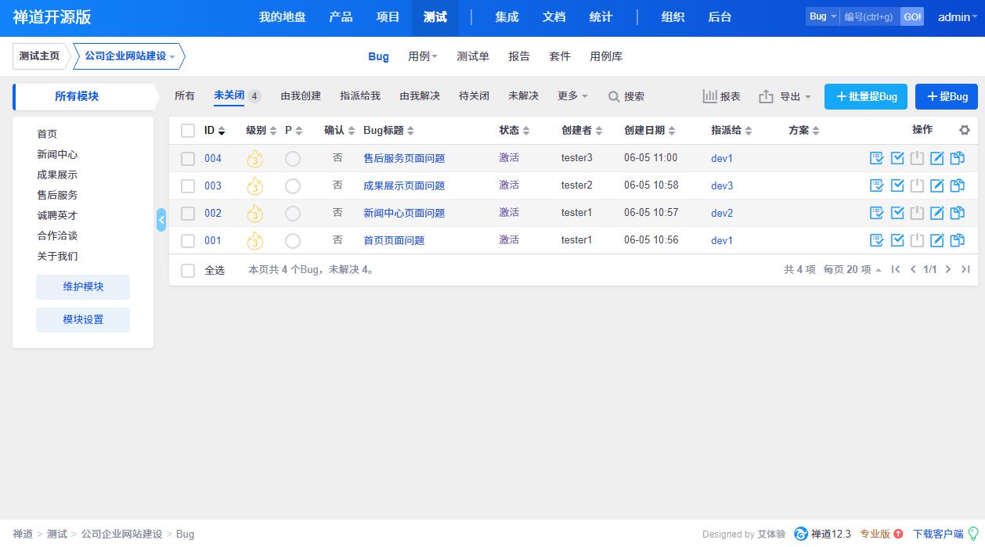Collapse the module sidebar with arrow handle
The image size is (985, 547).
(161, 220)
